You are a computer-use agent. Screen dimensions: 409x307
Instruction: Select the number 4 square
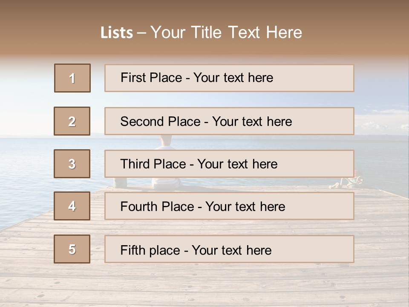click(72, 206)
